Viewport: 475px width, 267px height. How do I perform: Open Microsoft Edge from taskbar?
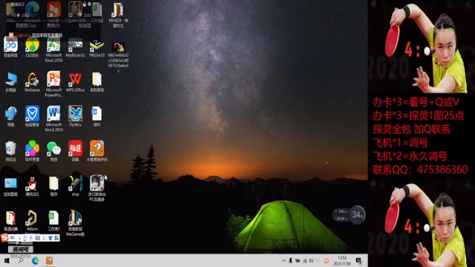[35, 260]
